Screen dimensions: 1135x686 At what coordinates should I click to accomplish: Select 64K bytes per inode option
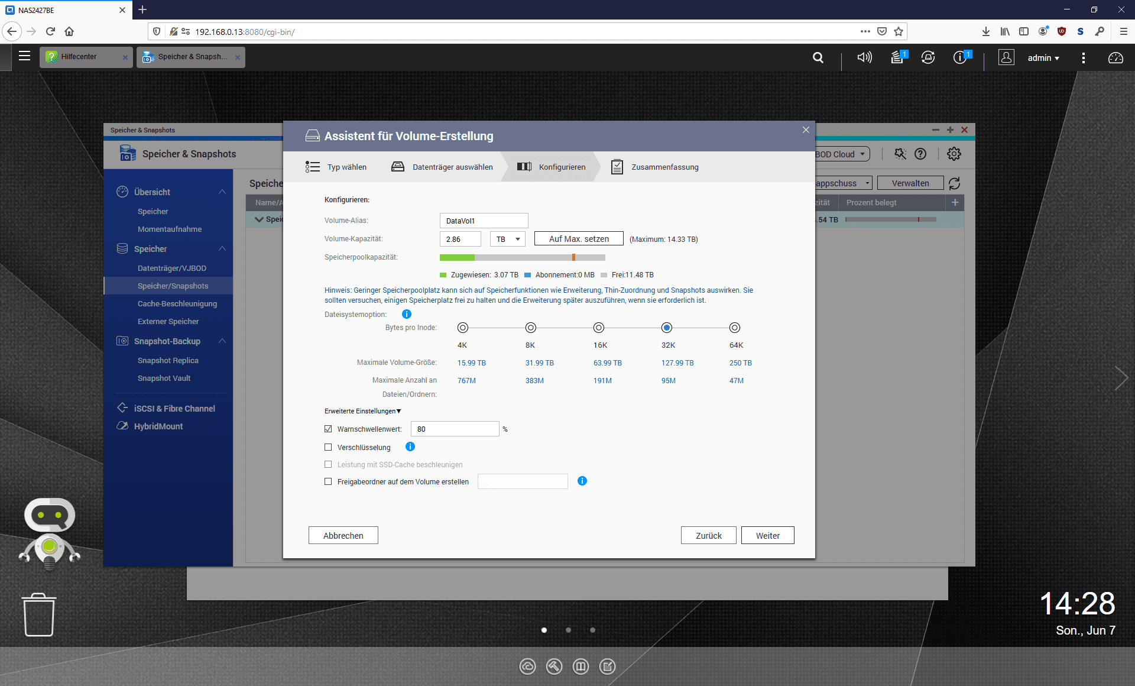734,328
